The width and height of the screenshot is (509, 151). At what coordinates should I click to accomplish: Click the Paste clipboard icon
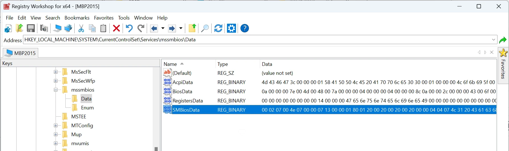coord(103,28)
